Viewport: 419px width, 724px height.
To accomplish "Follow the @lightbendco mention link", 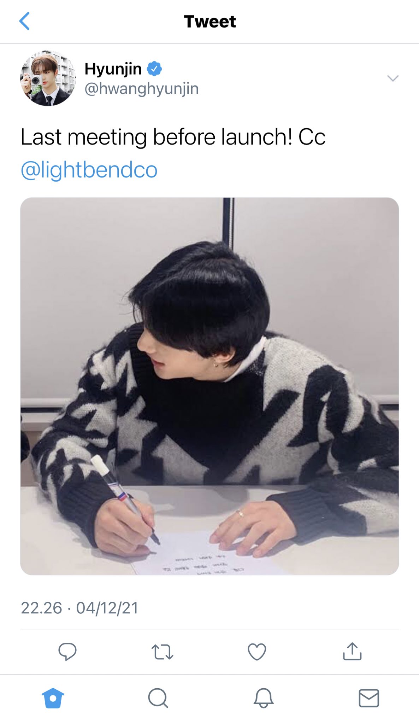I will 89,170.
